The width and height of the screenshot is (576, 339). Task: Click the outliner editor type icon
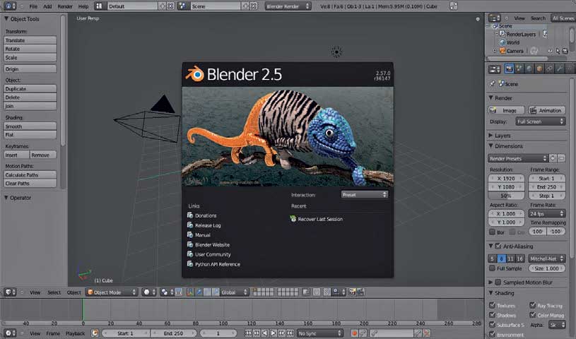pyautogui.click(x=494, y=18)
